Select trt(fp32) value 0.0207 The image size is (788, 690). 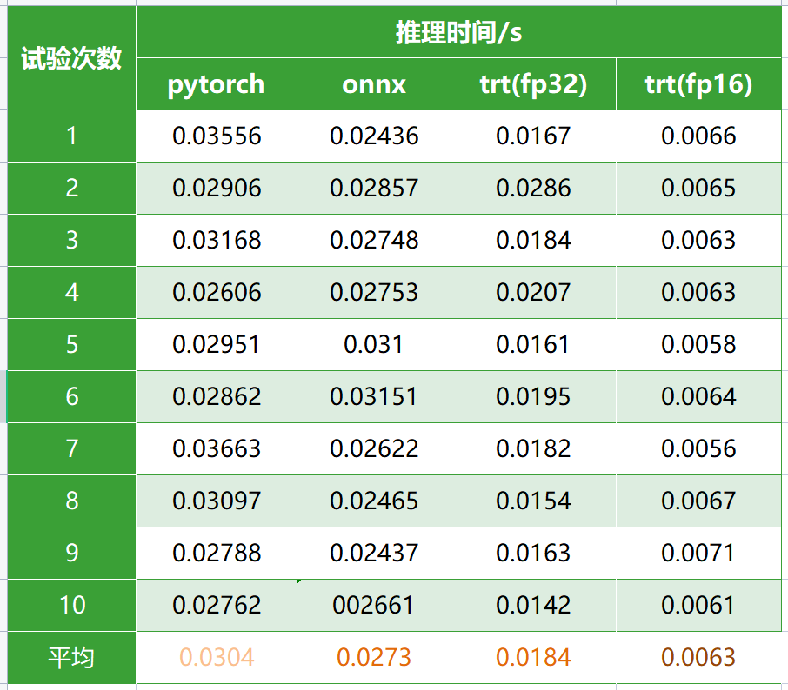(x=533, y=293)
